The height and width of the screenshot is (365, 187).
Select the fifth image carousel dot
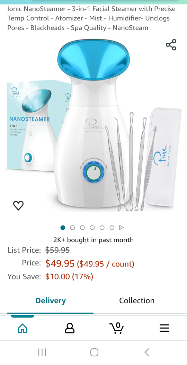[x=102, y=228]
